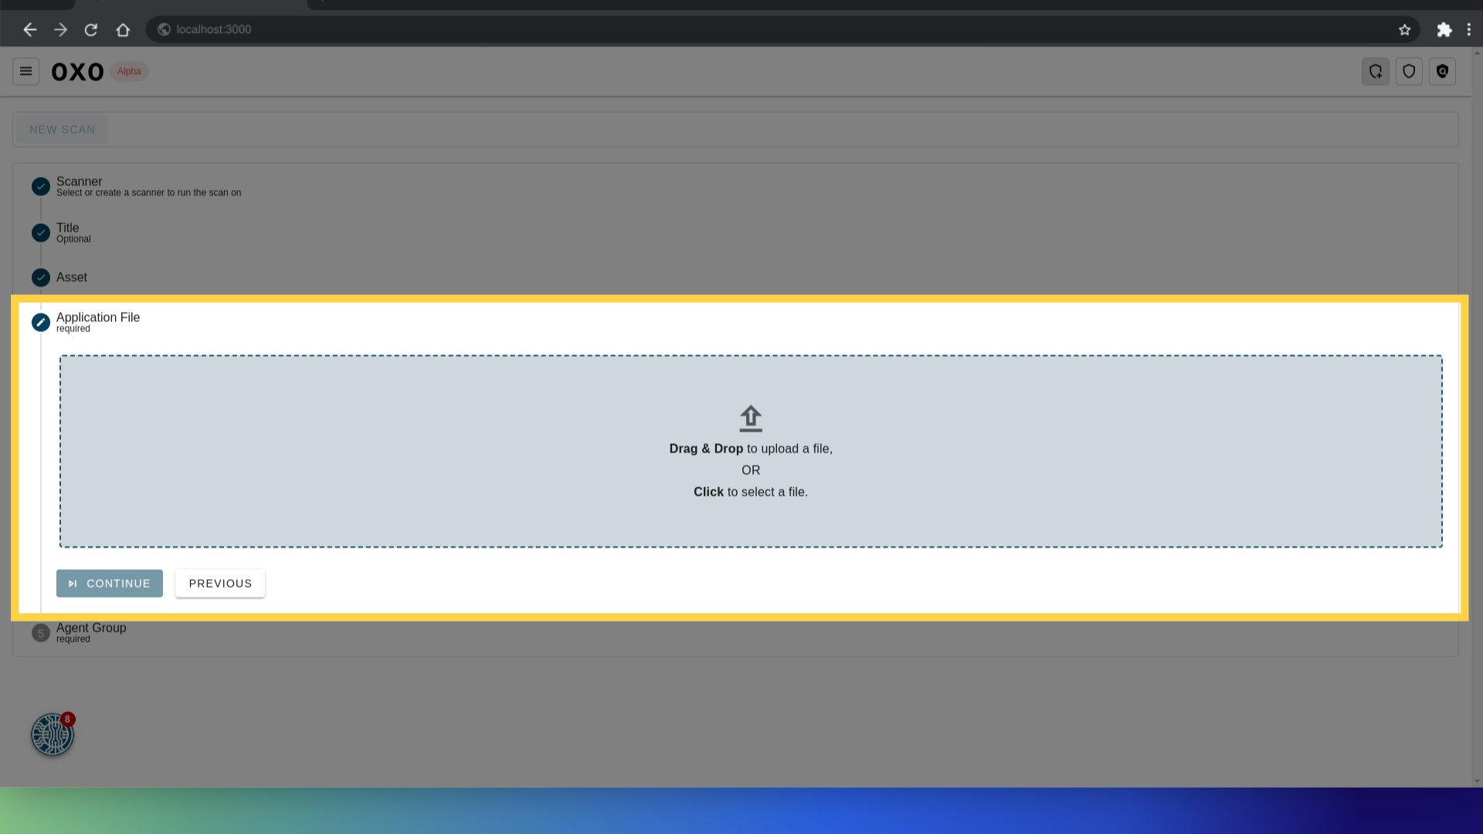Click the circular avatar icon bottom-left
Screen dimensions: 1483x834
pos(52,735)
